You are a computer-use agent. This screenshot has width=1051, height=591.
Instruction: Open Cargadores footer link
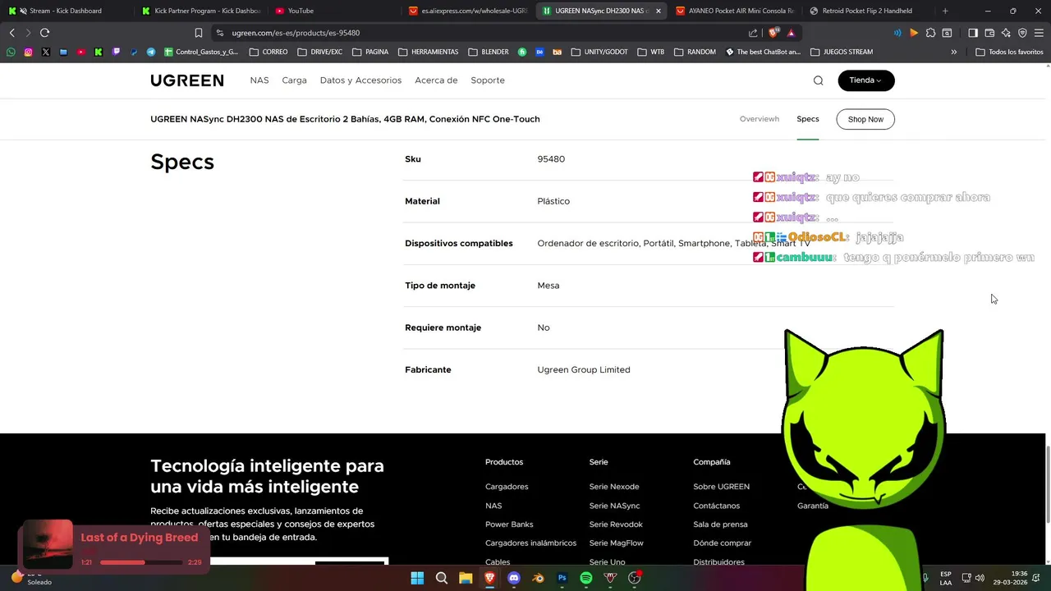507,487
